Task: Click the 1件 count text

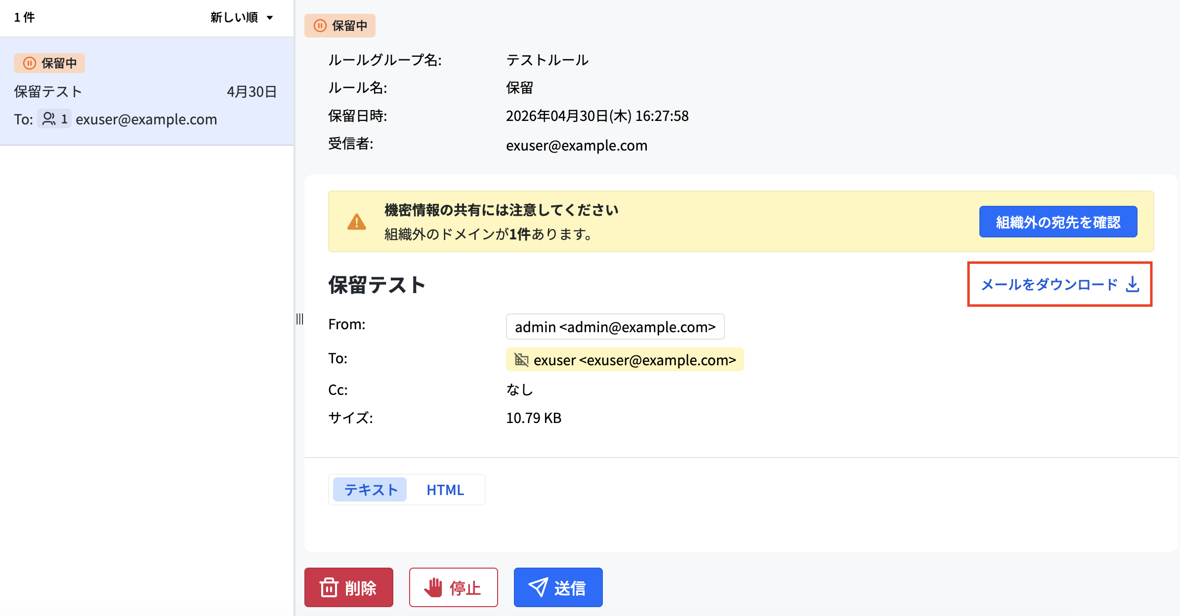Action: (x=24, y=18)
